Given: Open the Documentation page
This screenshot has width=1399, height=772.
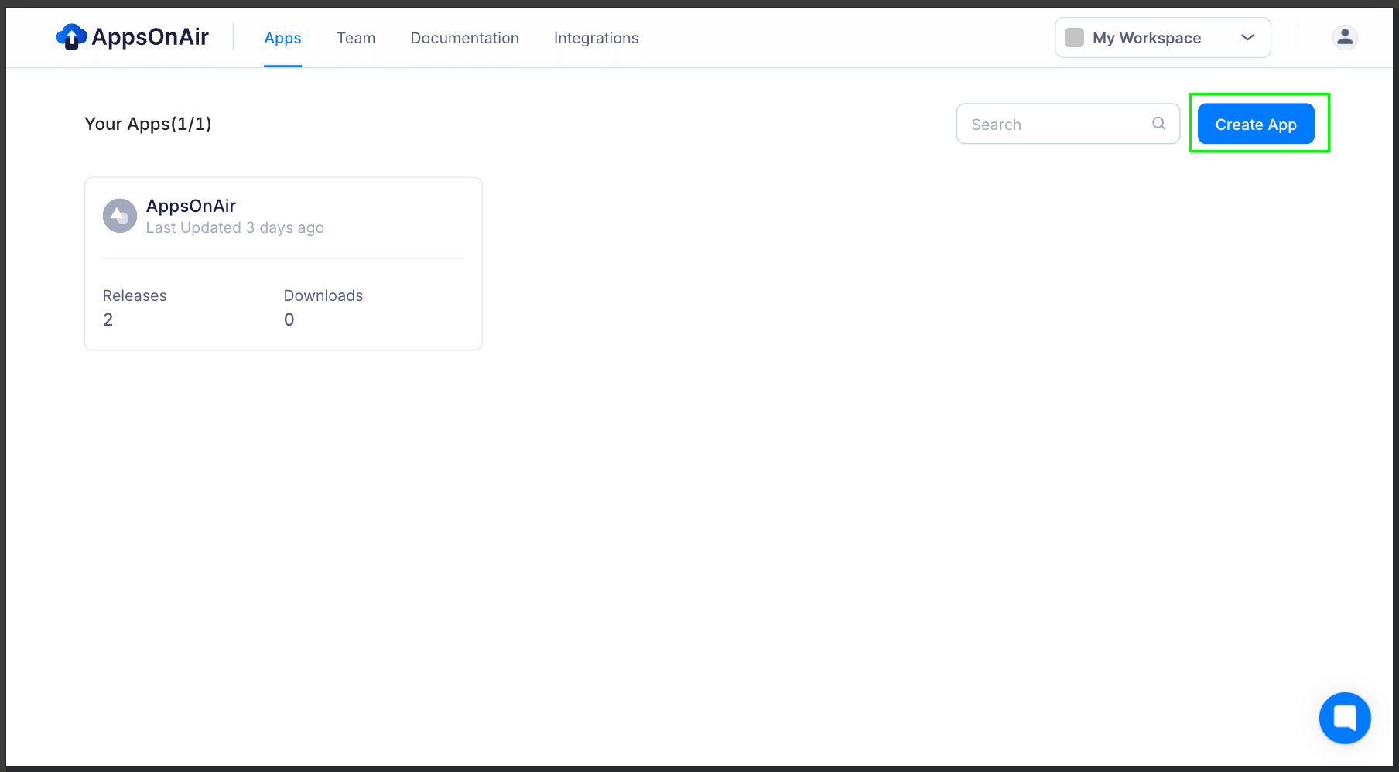Looking at the screenshot, I should [464, 38].
